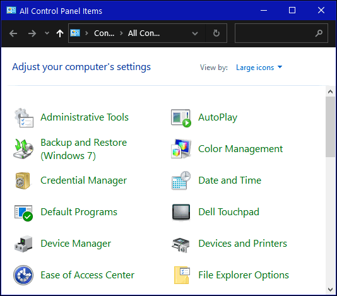This screenshot has height=296, width=337.
Task: Expand the address bar history dropdown
Action: click(x=195, y=33)
